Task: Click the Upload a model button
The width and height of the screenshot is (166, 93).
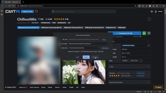Action: 27,11
